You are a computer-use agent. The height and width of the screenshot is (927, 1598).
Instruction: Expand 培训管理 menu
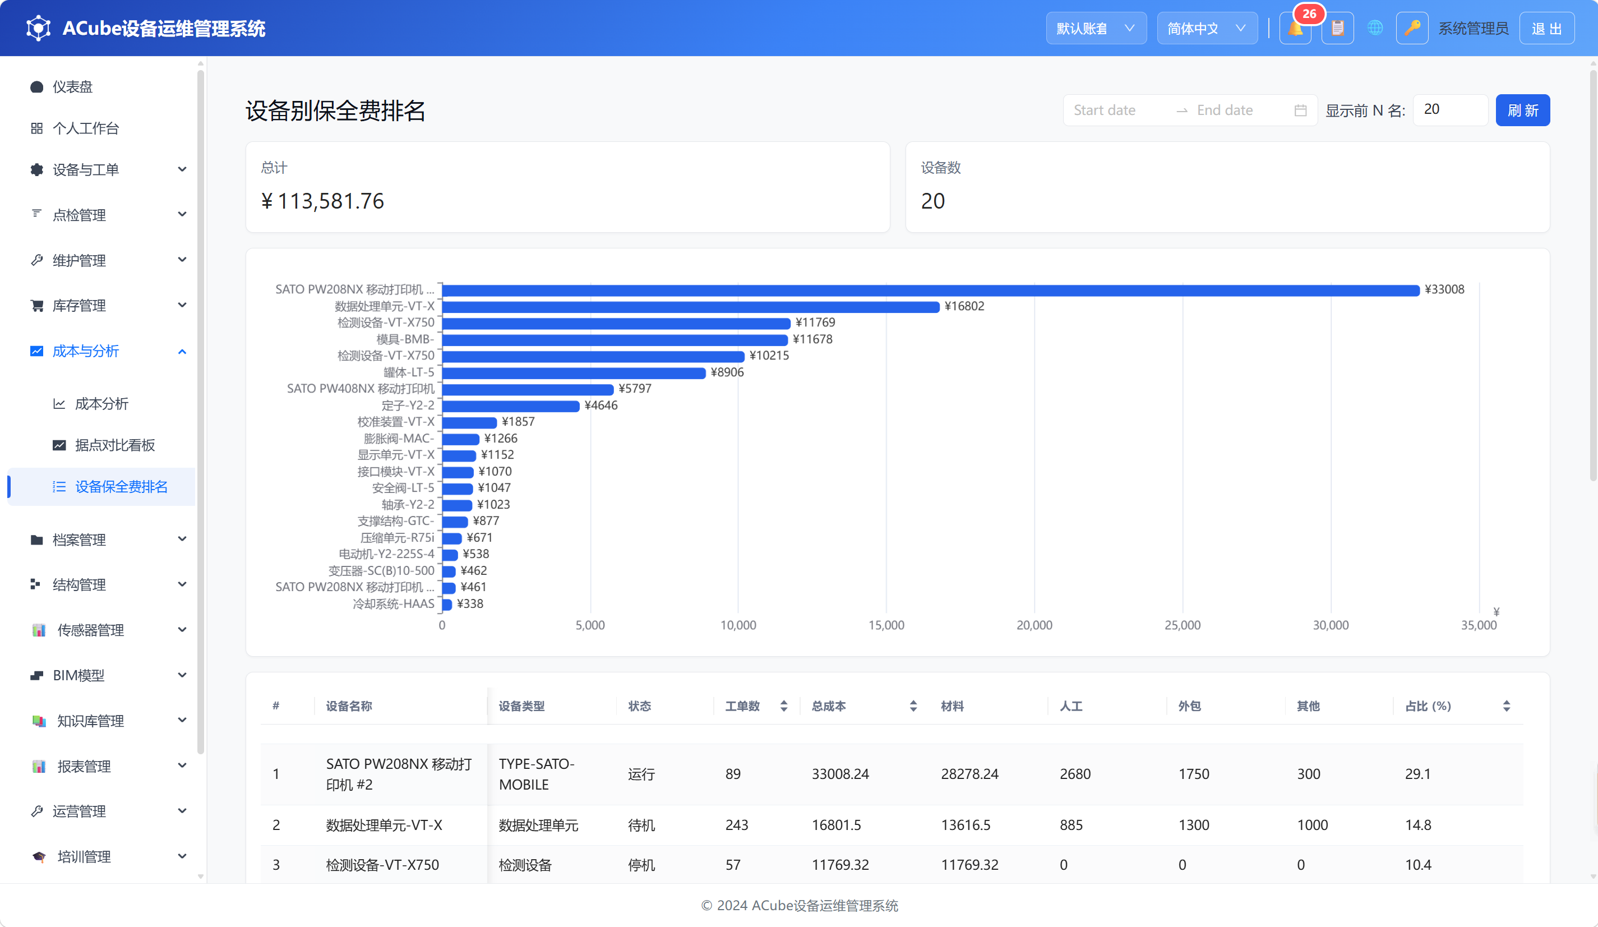[101, 856]
